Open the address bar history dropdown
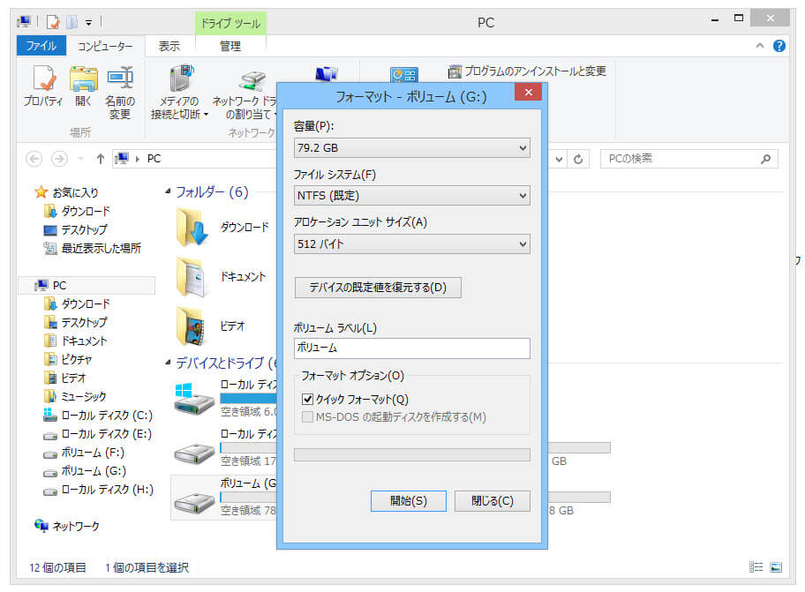Viewport: 805px width, 592px height. click(559, 159)
